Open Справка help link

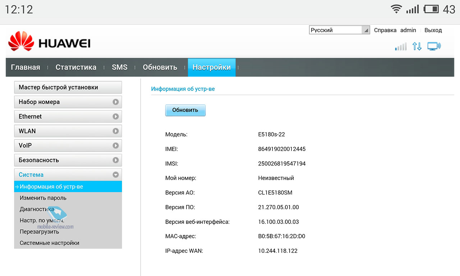click(x=385, y=30)
